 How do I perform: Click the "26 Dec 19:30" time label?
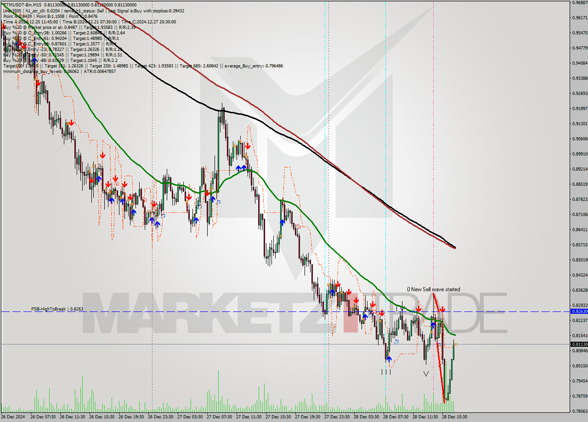pyautogui.click(x=131, y=417)
